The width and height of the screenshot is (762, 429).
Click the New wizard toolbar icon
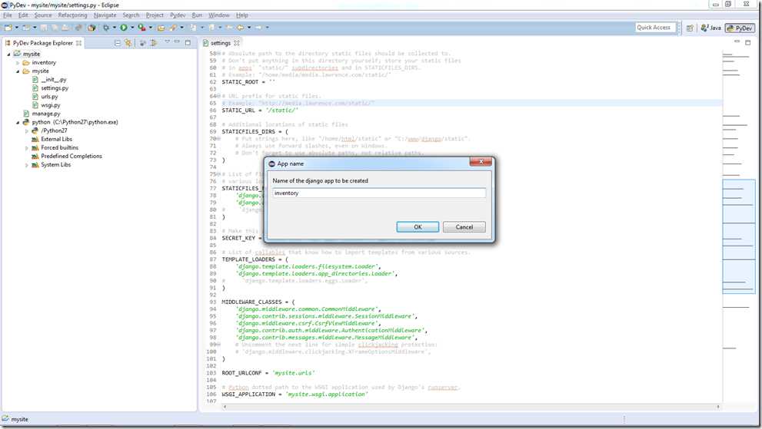8,28
